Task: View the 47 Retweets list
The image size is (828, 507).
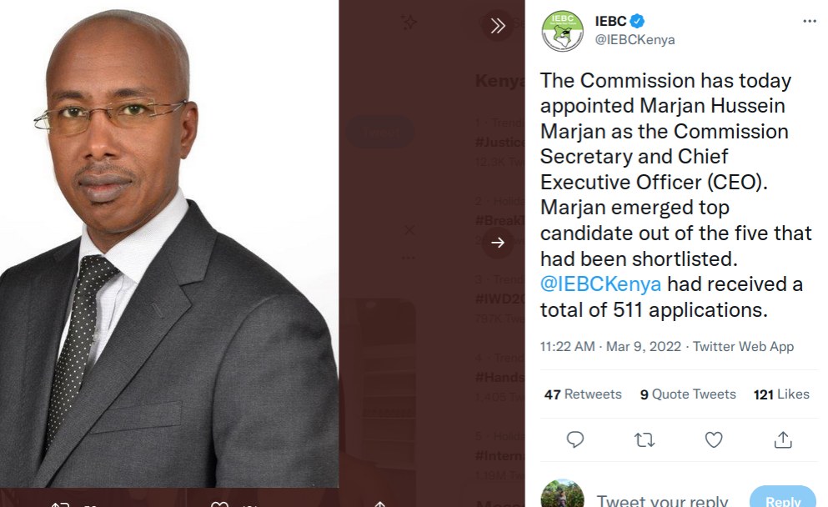Action: point(584,394)
